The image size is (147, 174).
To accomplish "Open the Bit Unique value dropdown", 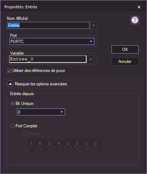I will pos(41,112).
